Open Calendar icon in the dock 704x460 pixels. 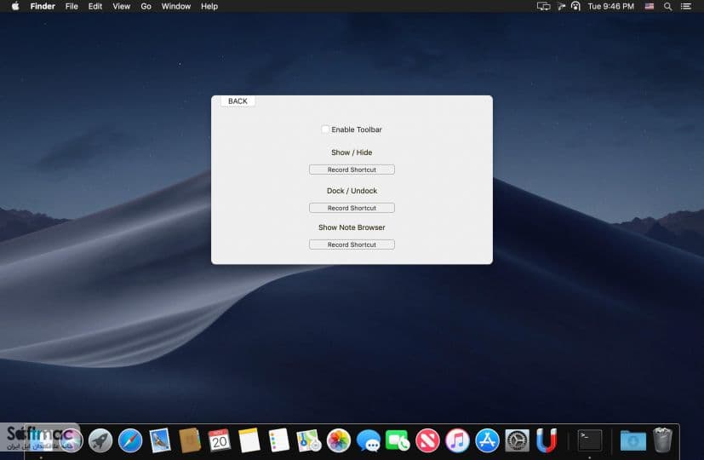219,440
